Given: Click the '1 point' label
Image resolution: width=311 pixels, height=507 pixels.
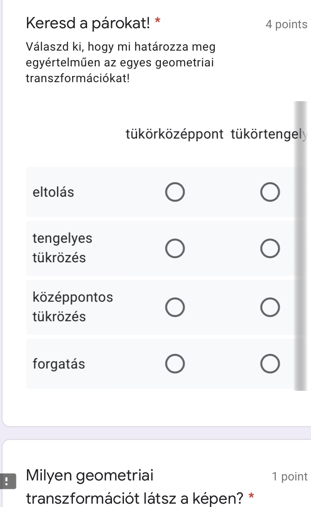Looking at the screenshot, I should click(289, 476).
